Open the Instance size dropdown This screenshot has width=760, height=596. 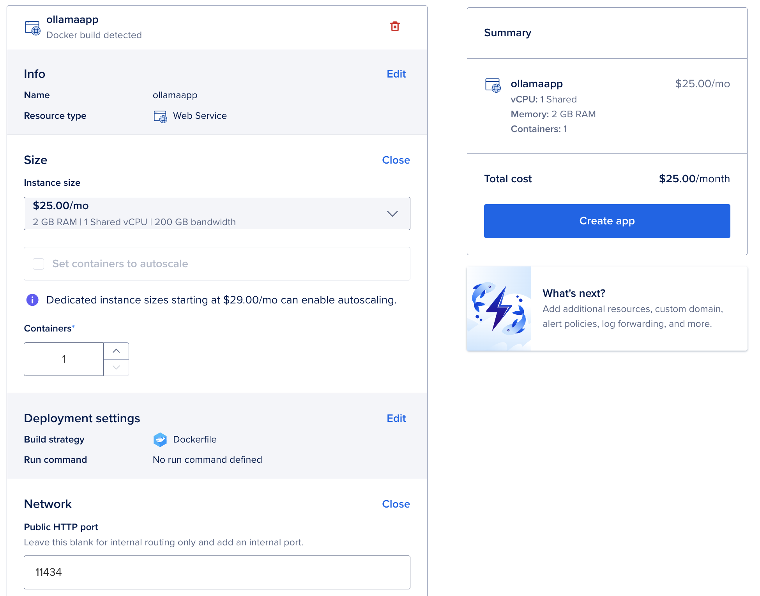point(217,213)
